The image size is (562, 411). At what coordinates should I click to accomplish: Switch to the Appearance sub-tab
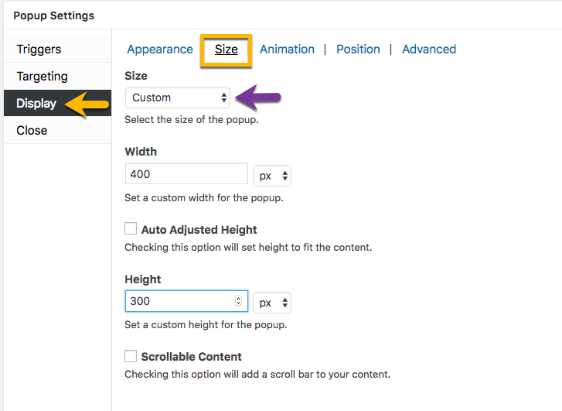160,50
